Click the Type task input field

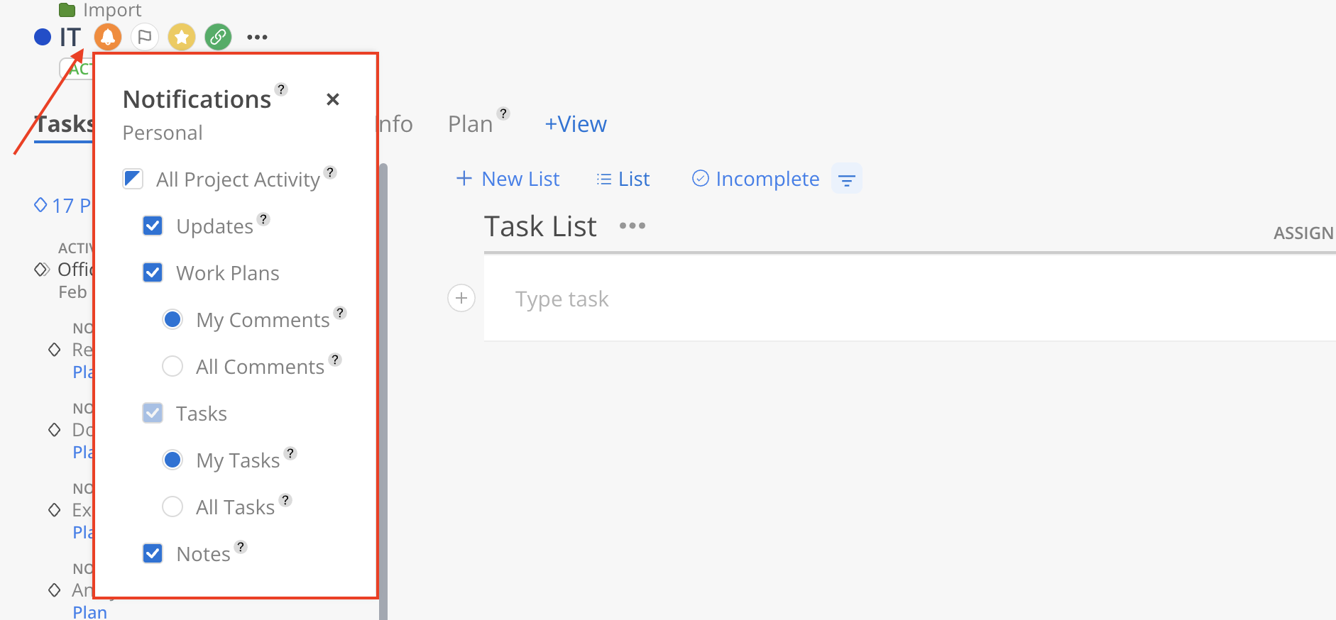tap(710, 299)
